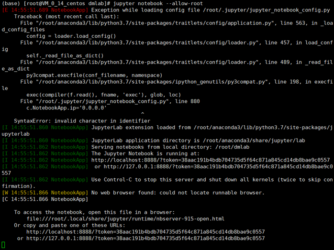
Task: Click the green terminal cursor block
Action: [3, 245]
